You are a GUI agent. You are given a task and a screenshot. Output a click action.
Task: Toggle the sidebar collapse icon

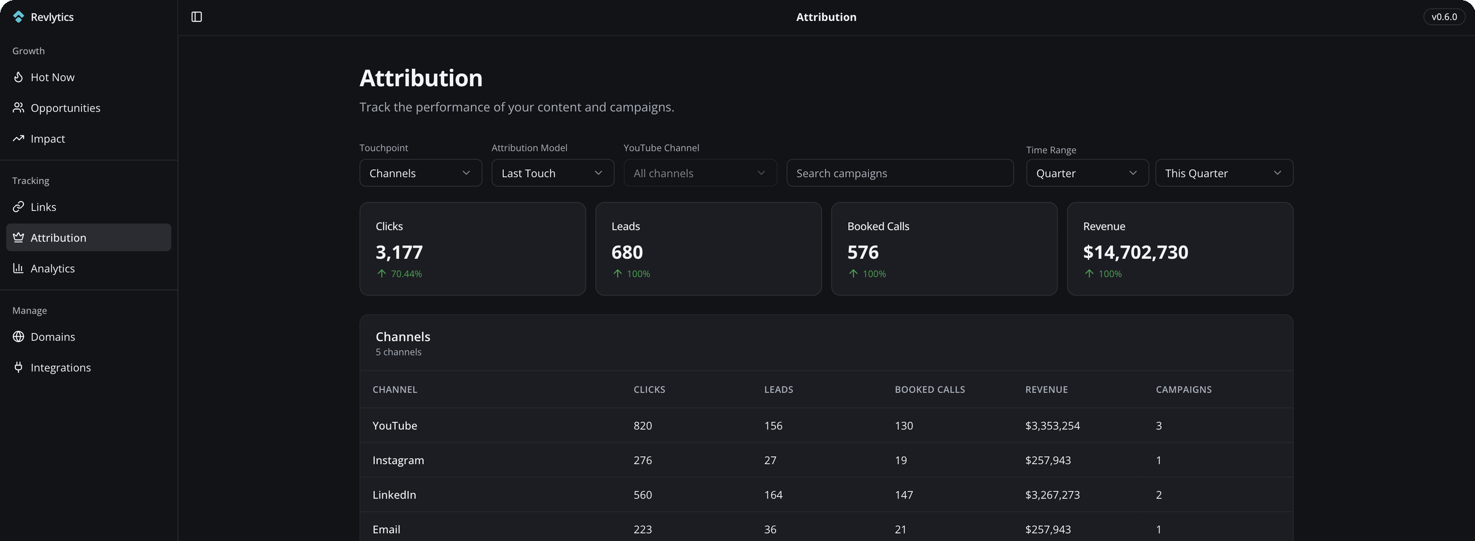197,17
